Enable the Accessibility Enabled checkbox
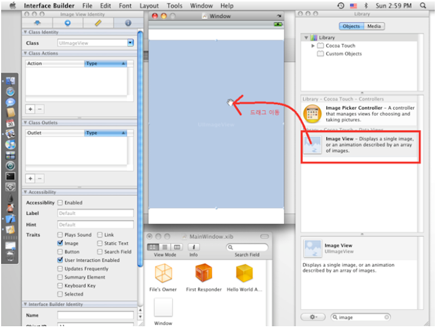Viewport: 436px width, 328px height. 60,203
